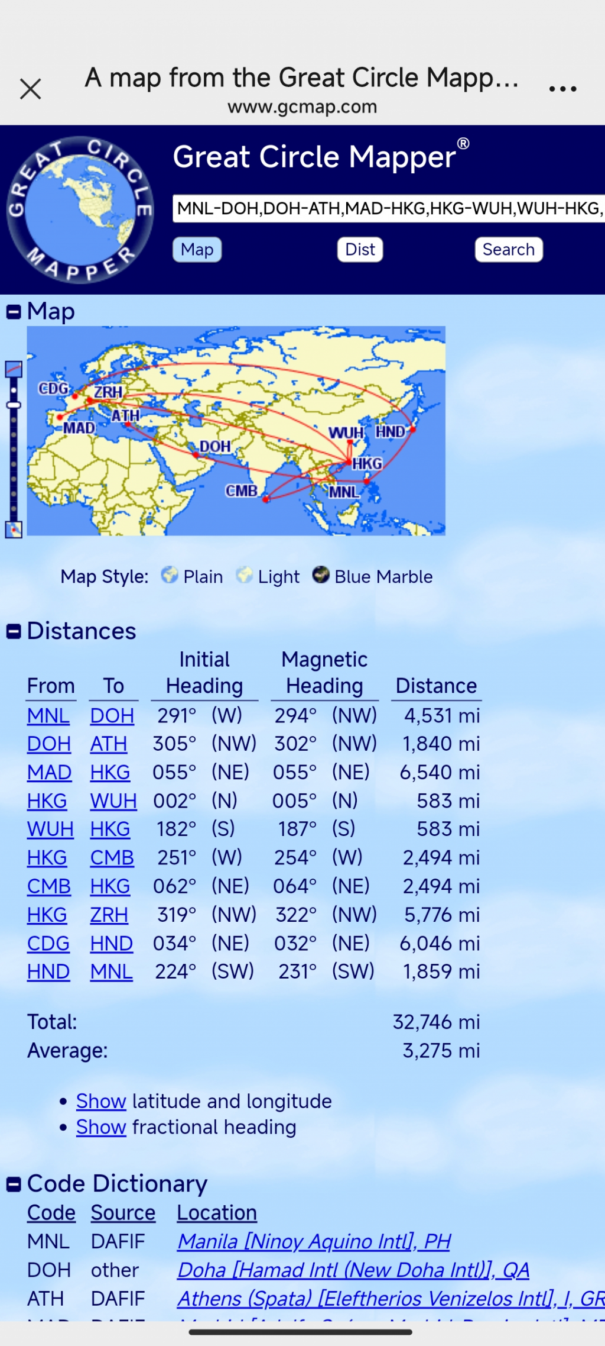
Task: Open MNL link in first distance row
Action: tap(48, 716)
